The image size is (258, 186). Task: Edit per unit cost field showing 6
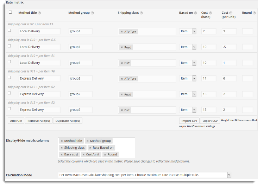229,78
